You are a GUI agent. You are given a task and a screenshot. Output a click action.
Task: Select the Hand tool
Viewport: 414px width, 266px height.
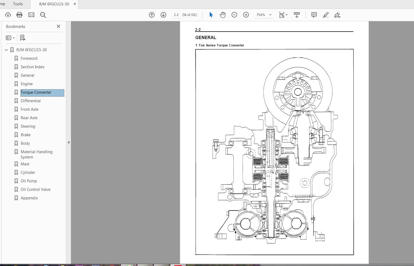coord(223,15)
